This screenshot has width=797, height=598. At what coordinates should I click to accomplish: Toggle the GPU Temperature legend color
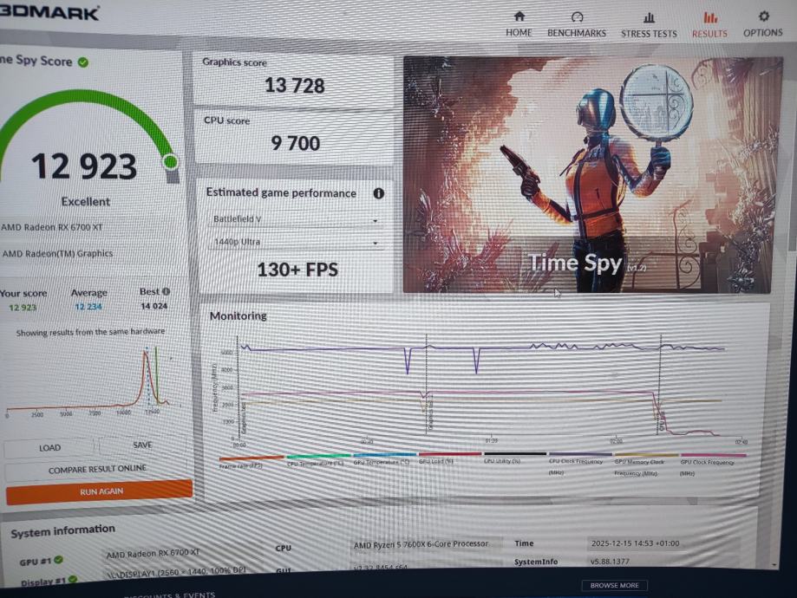(384, 455)
